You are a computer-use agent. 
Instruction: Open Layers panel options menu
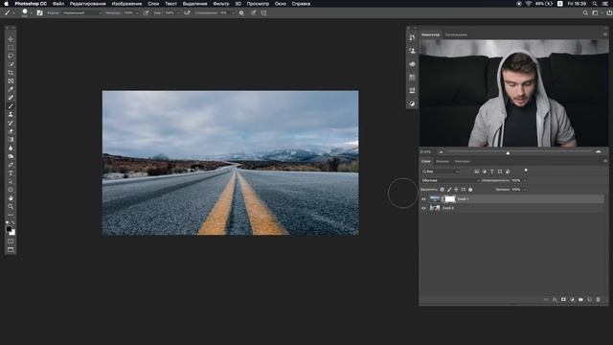tap(605, 161)
